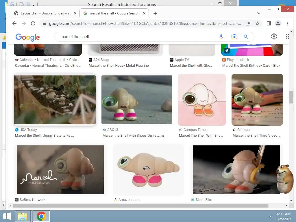The width and height of the screenshot is (296, 222).
Task: Click the Campus Times source label
Action: point(195,130)
